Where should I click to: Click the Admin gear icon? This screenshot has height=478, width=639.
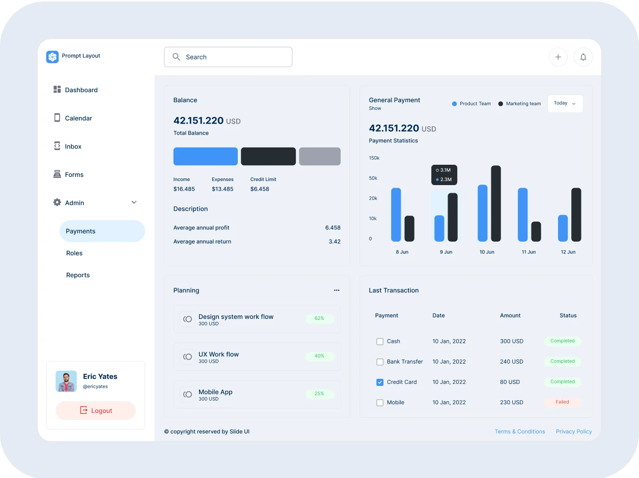57,202
